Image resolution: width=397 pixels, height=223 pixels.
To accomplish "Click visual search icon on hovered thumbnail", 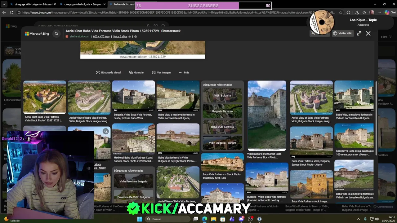I will (106, 131).
